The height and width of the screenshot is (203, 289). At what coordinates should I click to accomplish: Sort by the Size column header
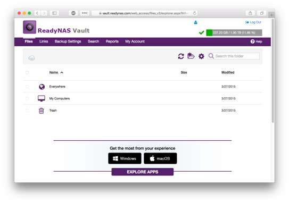tap(184, 72)
